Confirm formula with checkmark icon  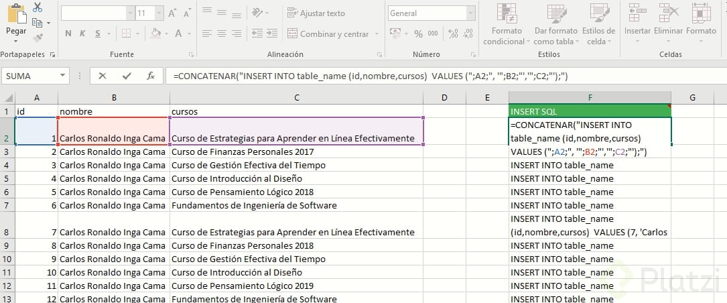pyautogui.click(x=127, y=76)
